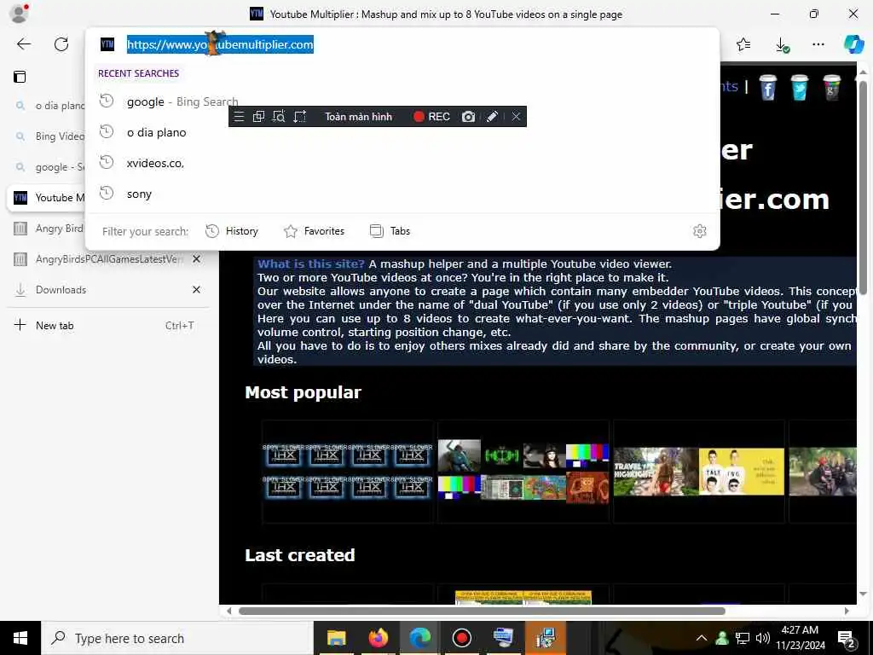Open the volume speaker tray icon

point(763,638)
